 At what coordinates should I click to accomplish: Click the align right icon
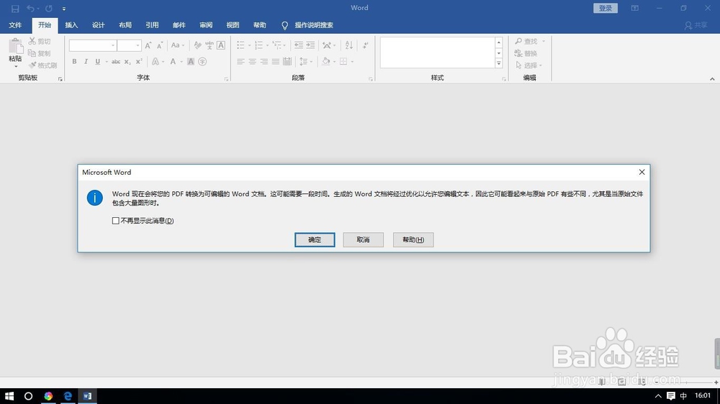click(x=264, y=61)
